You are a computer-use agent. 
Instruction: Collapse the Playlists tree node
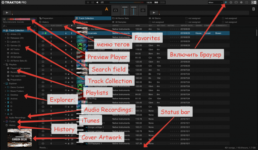click(4, 65)
